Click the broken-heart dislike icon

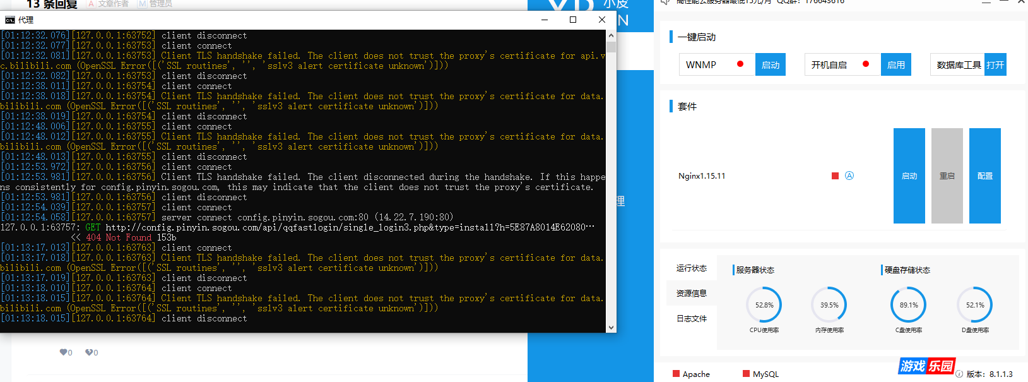(89, 352)
